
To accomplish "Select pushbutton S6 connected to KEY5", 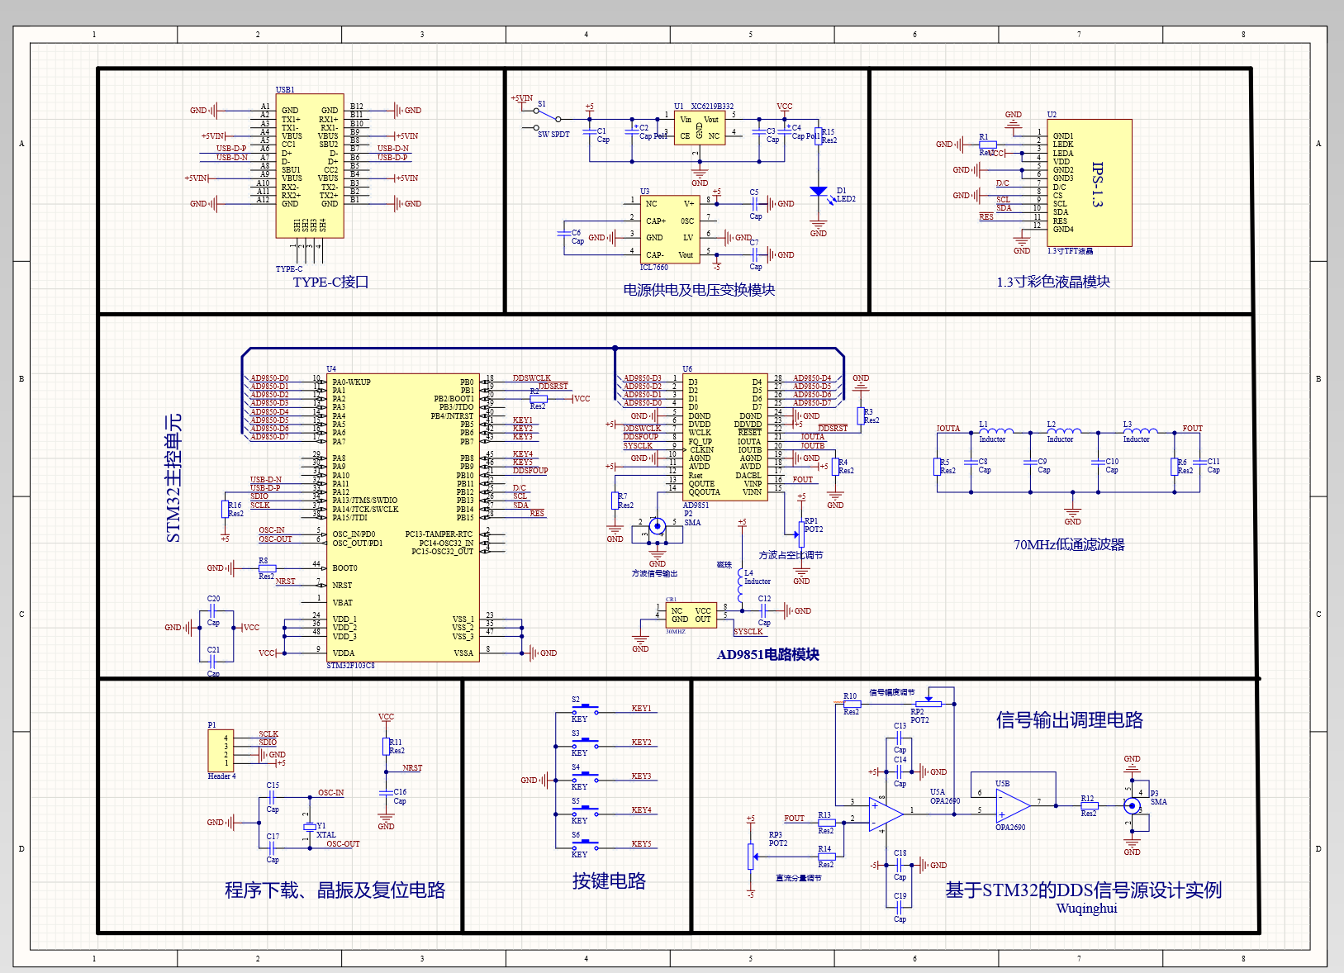I will 586,844.
